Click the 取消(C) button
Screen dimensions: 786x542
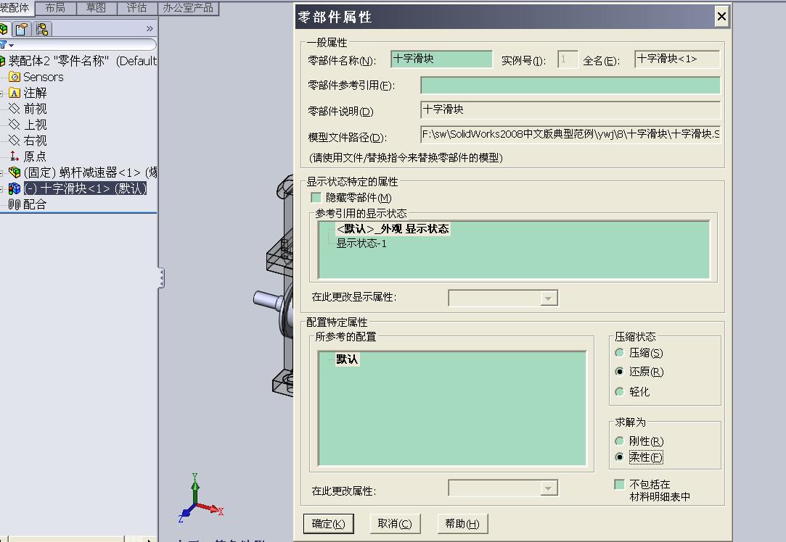pos(395,524)
